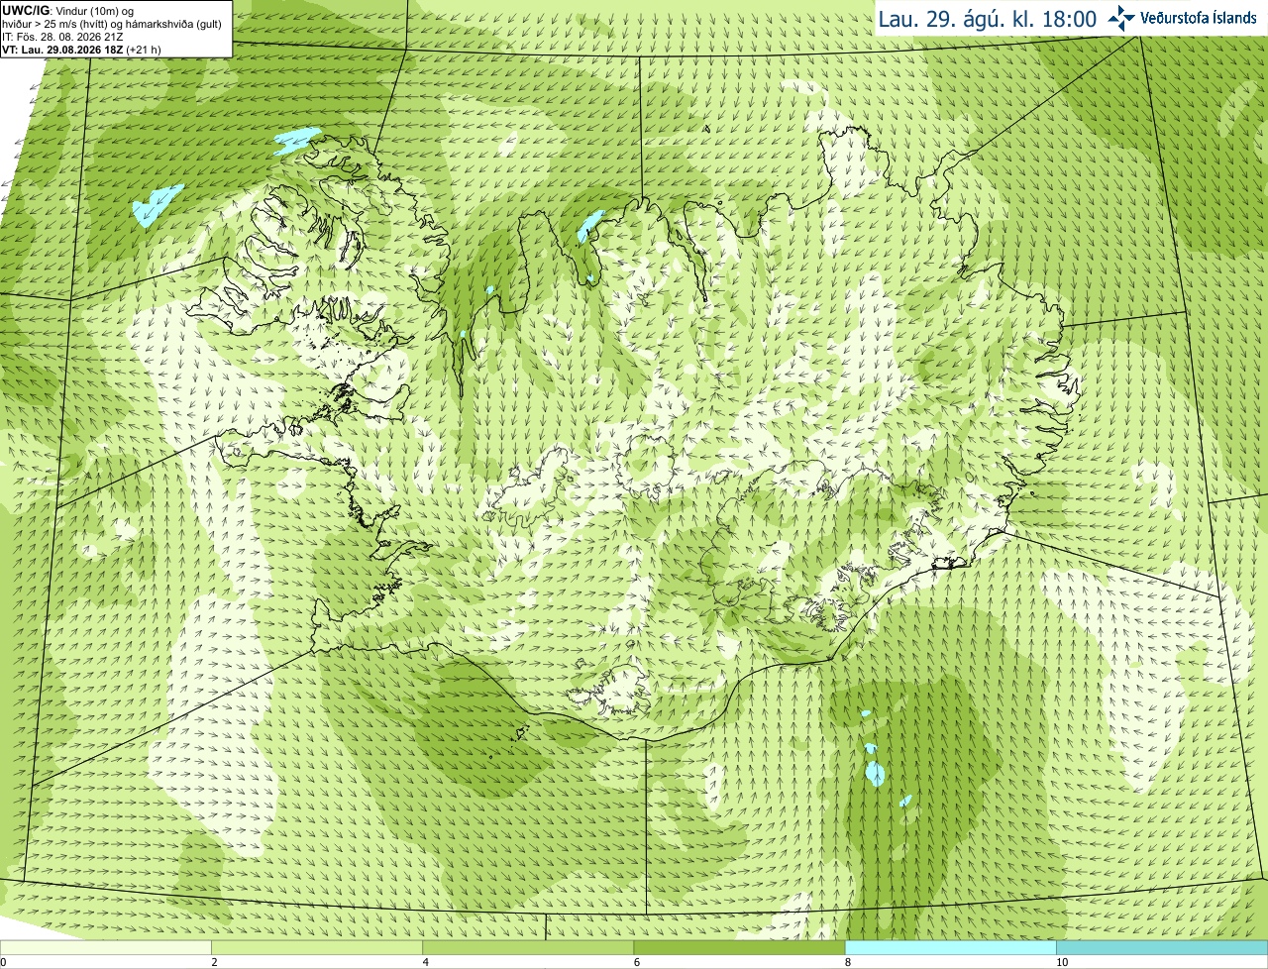
Task: Click the legend tick label 8
Action: (x=848, y=962)
